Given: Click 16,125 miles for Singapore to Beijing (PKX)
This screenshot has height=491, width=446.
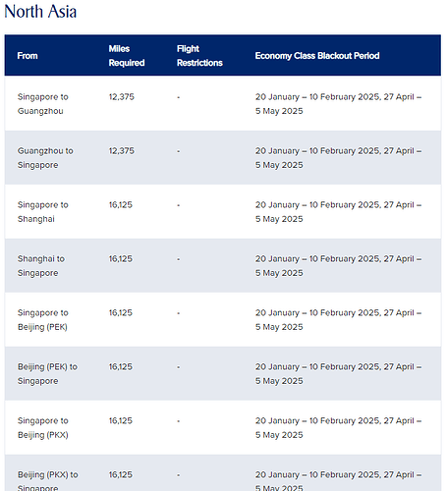Looking at the screenshot, I should [121, 420].
